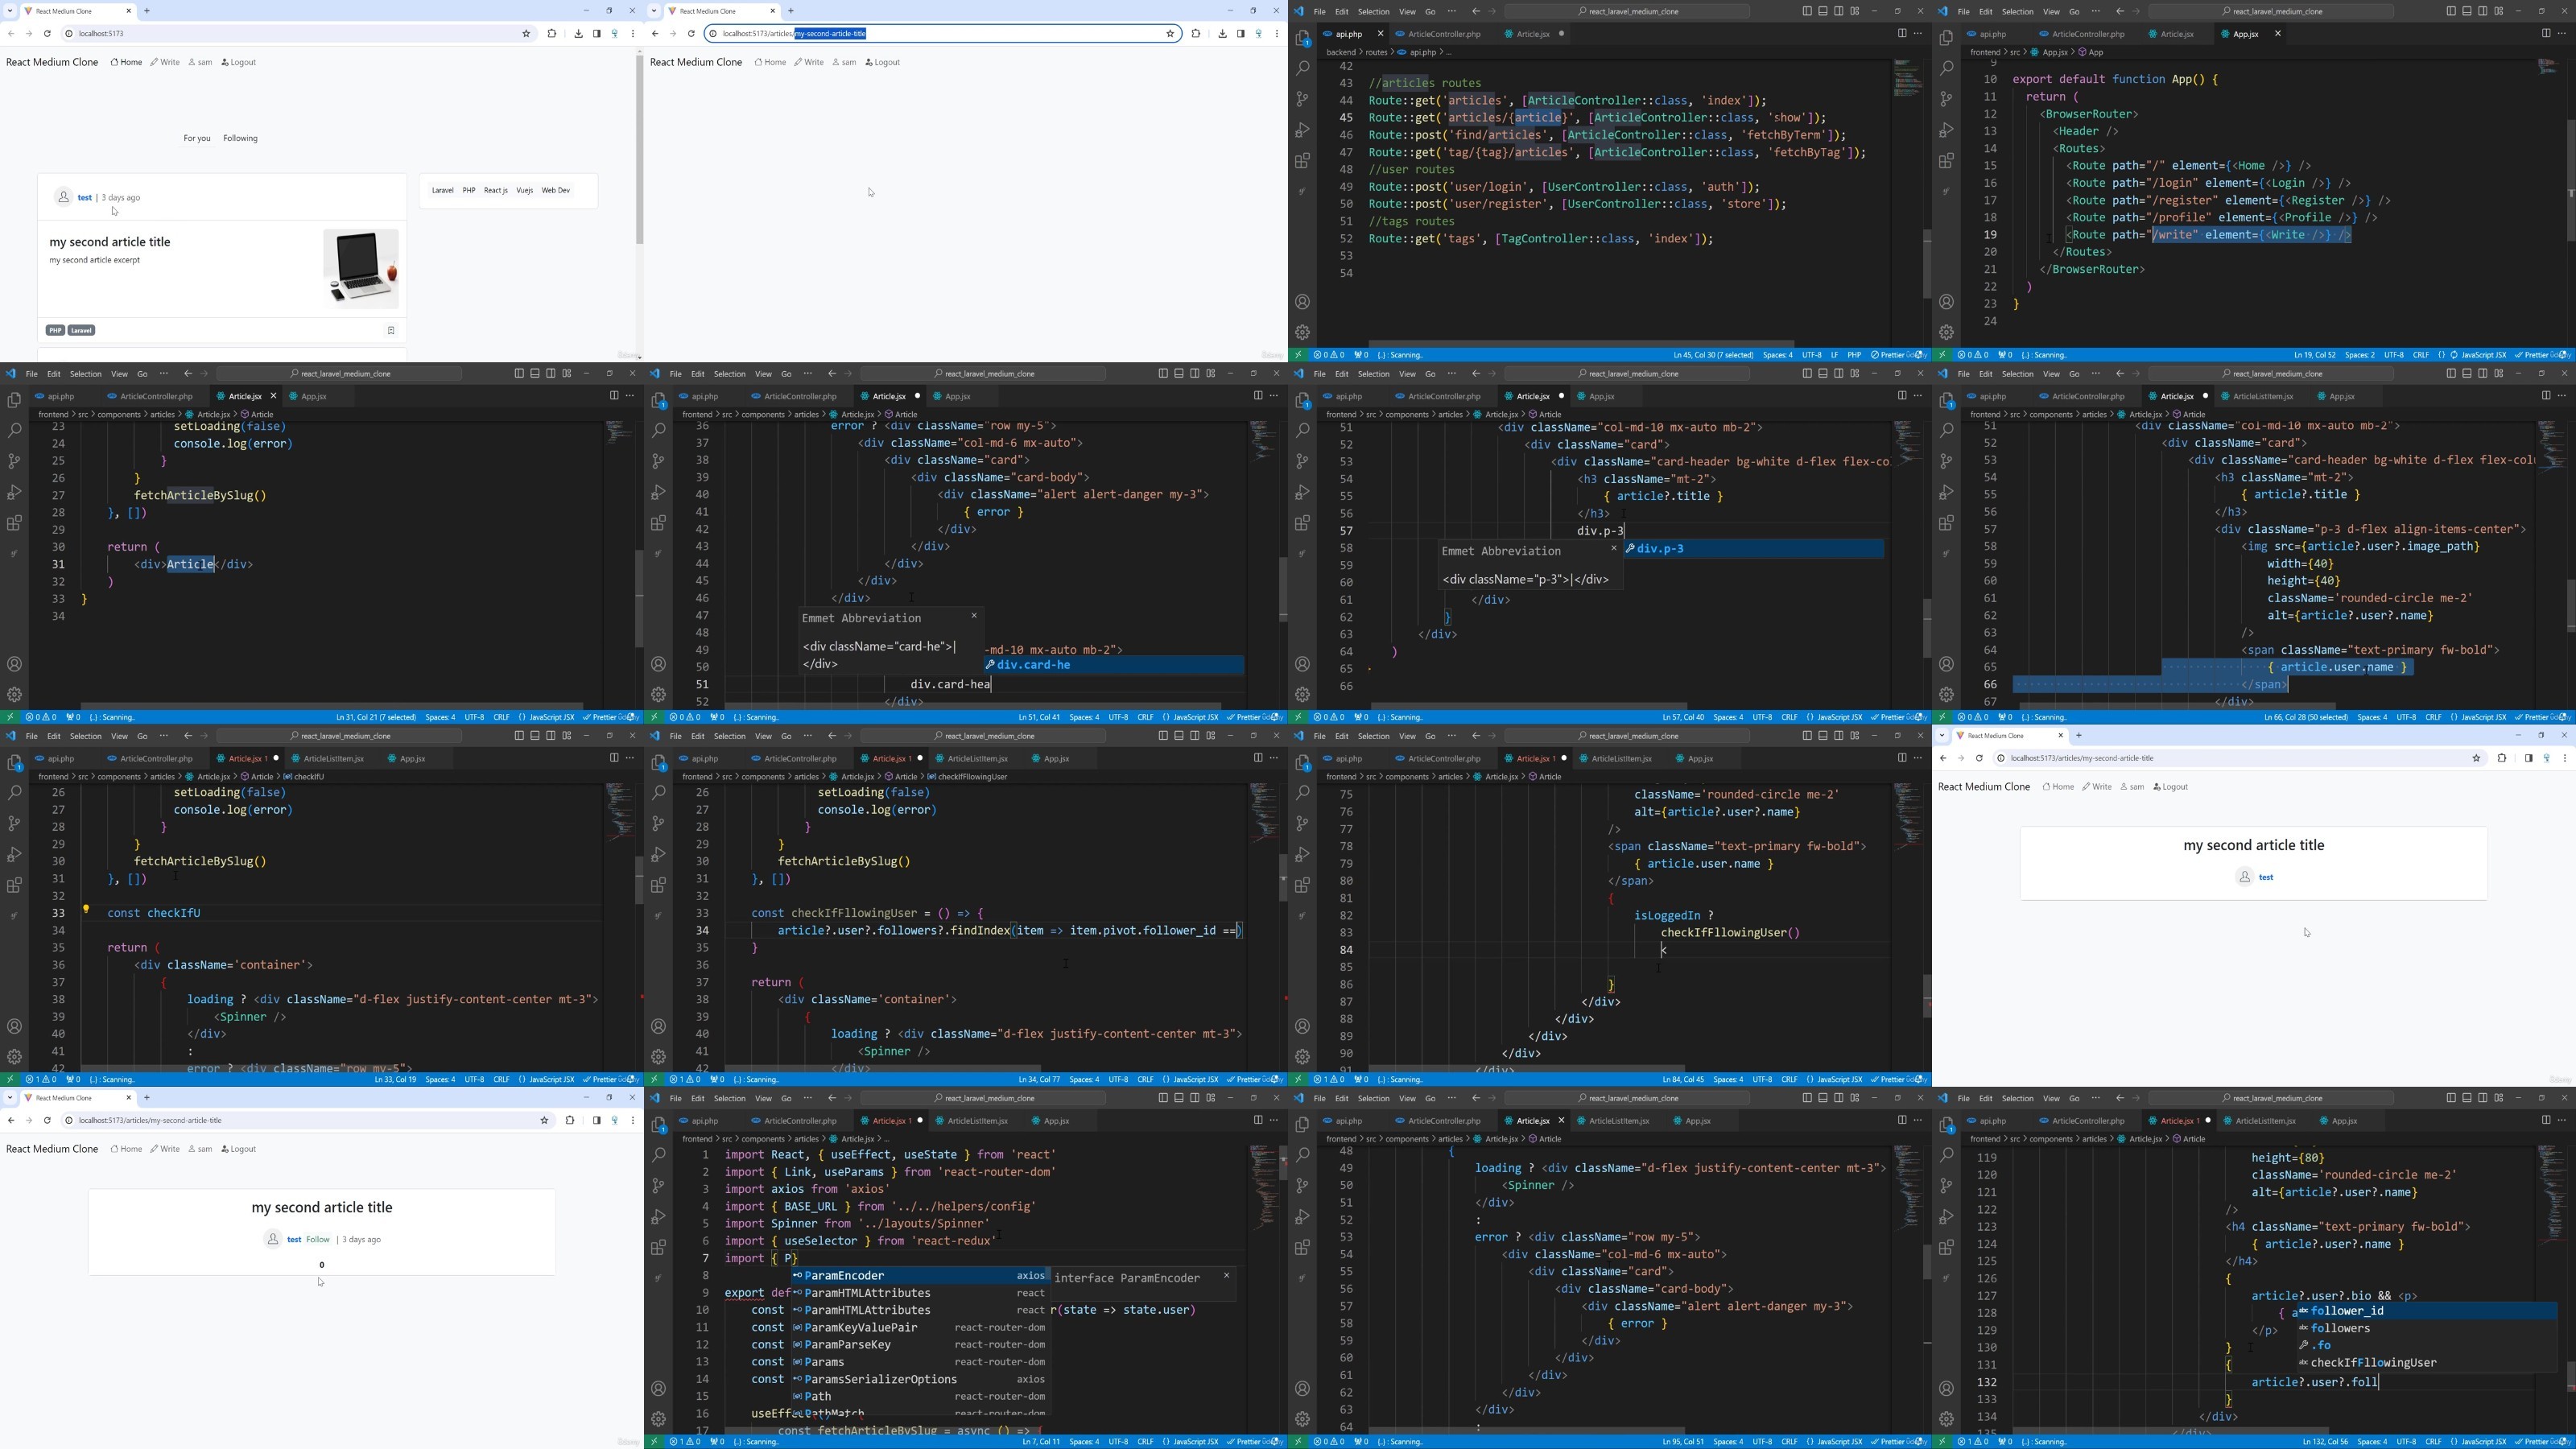Click CRLF in the active App.jsx window status bar

pos(2421,354)
